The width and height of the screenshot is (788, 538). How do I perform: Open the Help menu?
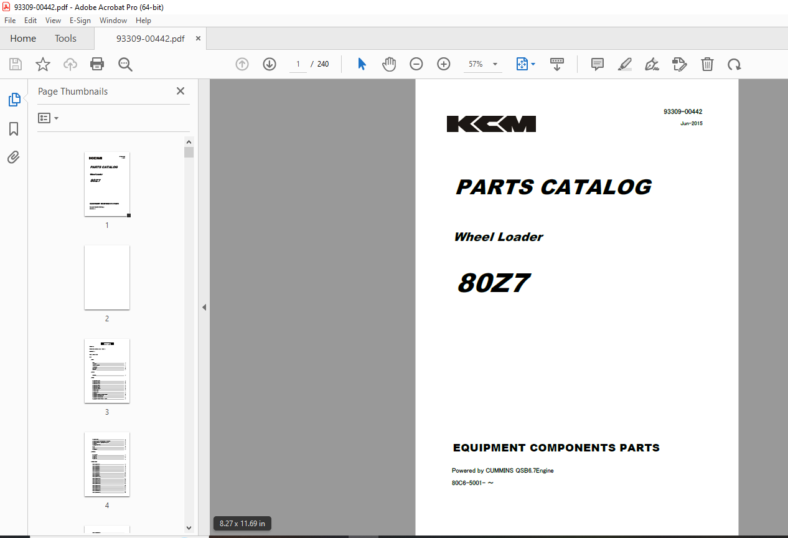[143, 20]
